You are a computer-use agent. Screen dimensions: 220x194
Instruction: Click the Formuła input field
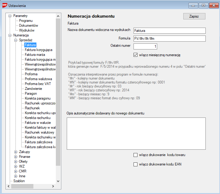[169, 39]
